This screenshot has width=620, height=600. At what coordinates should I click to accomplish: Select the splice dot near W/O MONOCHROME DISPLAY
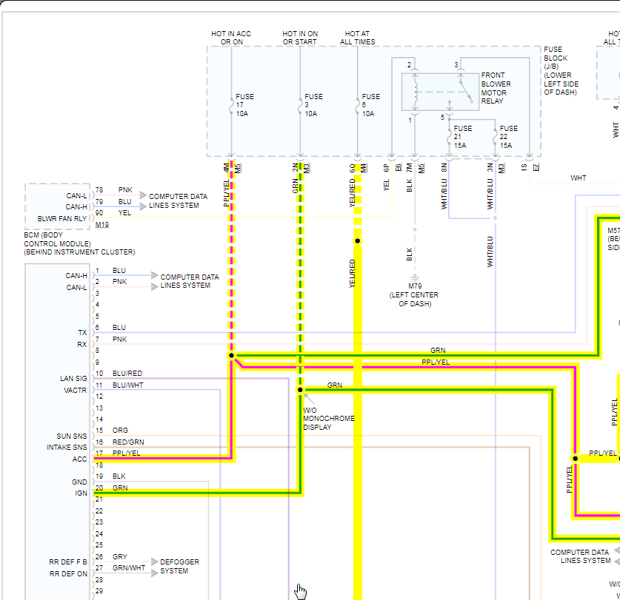[300, 390]
